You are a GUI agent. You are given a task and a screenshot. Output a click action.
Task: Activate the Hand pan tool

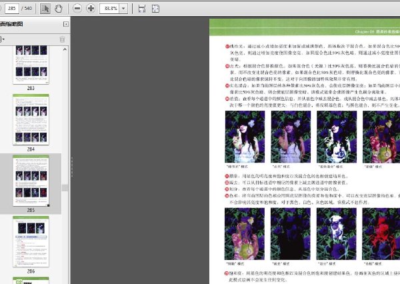(x=59, y=9)
